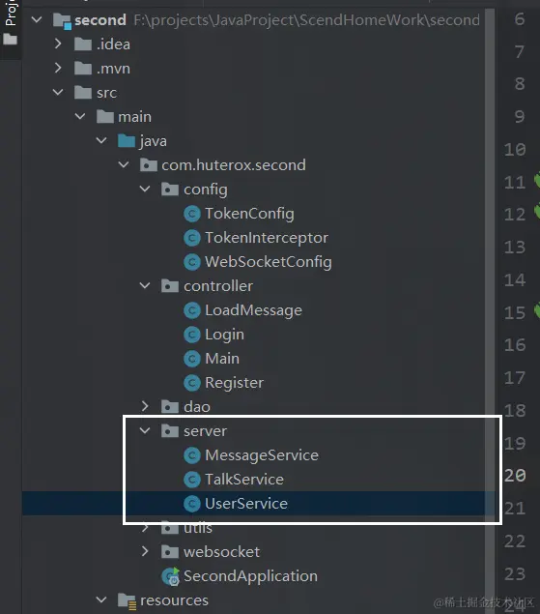Collapse the controller package chevron
Viewport: 540px width, 614px height.
[145, 285]
